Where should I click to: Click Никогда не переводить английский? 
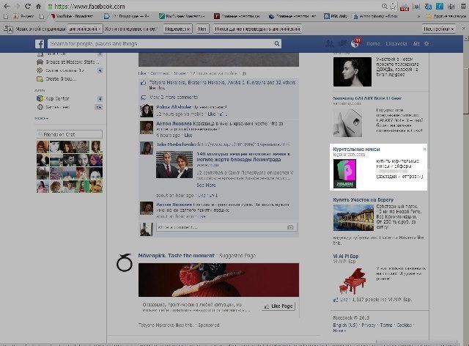click(x=257, y=29)
